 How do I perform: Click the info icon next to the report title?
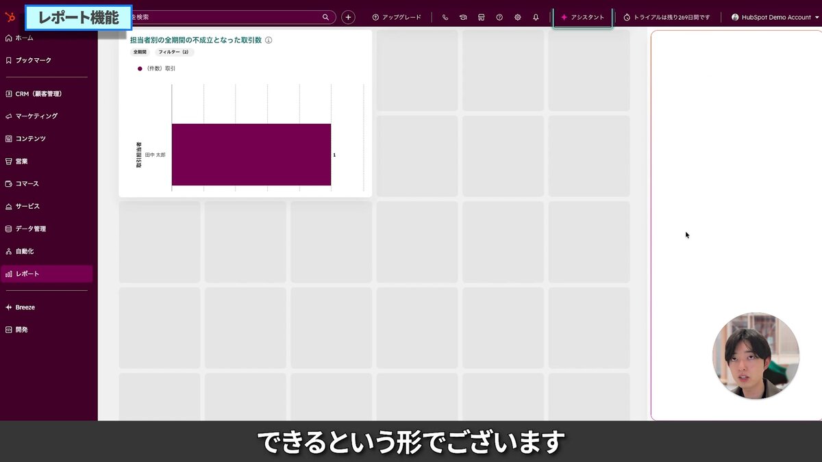268,40
